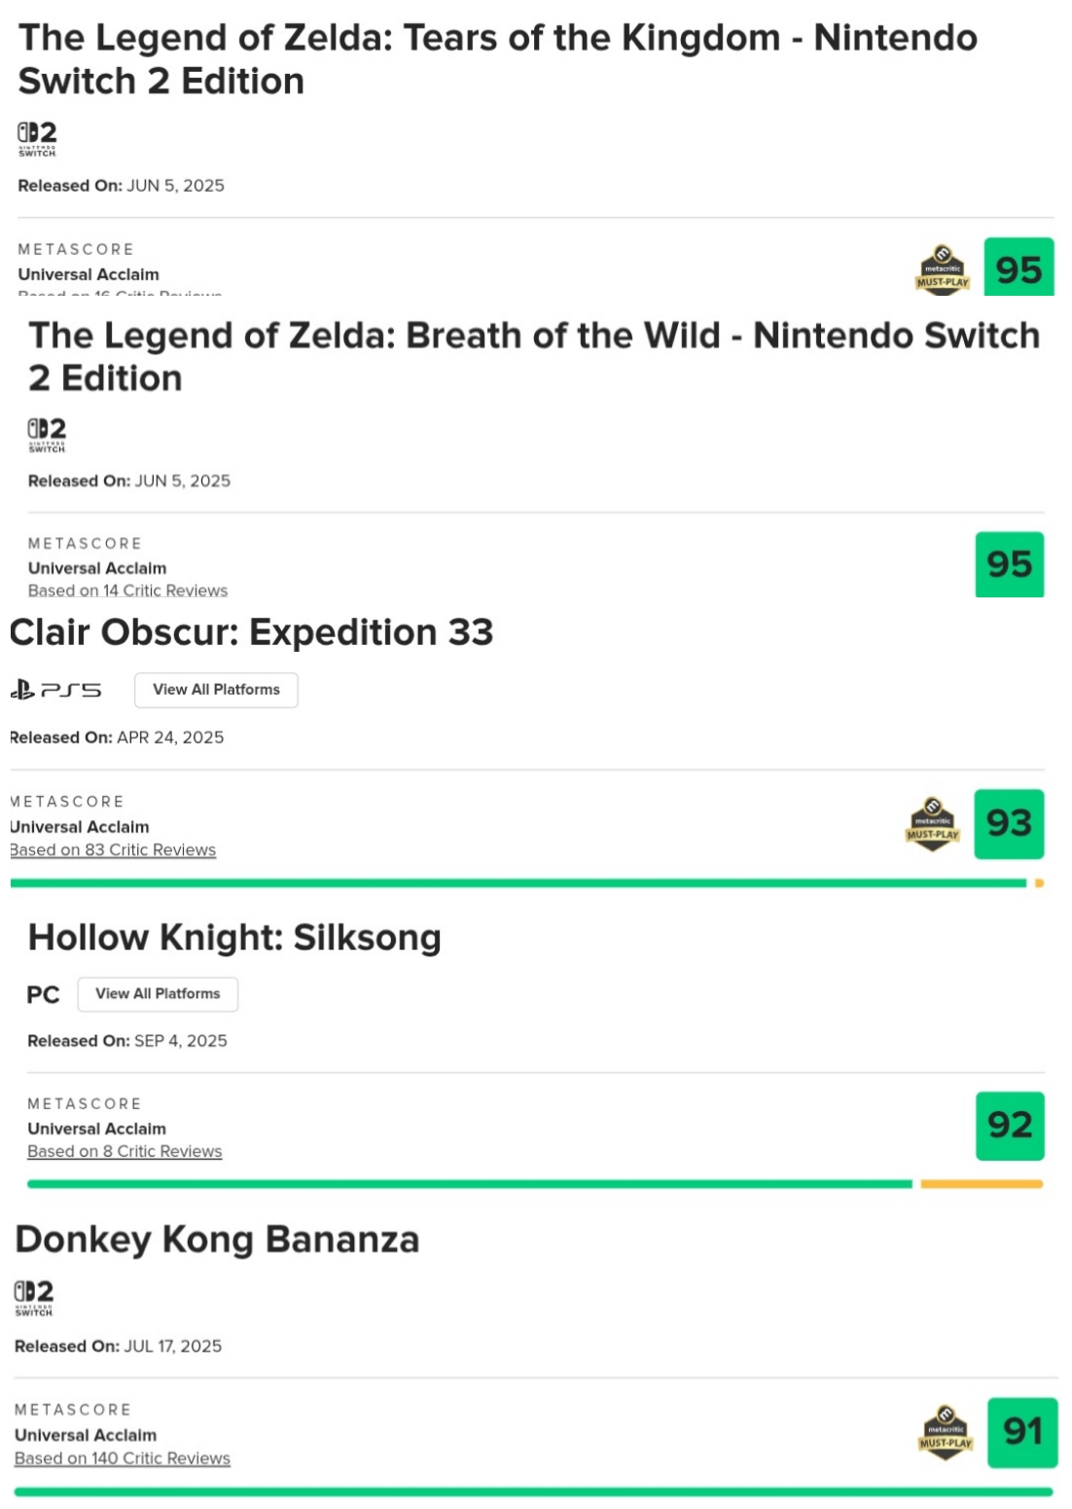
Task: Click the PS5 platform logo
Action: (55, 690)
